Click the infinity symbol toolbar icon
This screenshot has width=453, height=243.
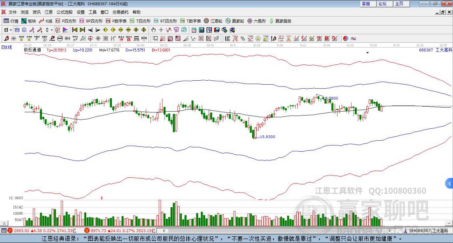pyautogui.click(x=353, y=38)
